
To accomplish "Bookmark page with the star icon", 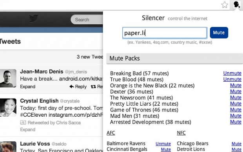I will coord(225,5).
